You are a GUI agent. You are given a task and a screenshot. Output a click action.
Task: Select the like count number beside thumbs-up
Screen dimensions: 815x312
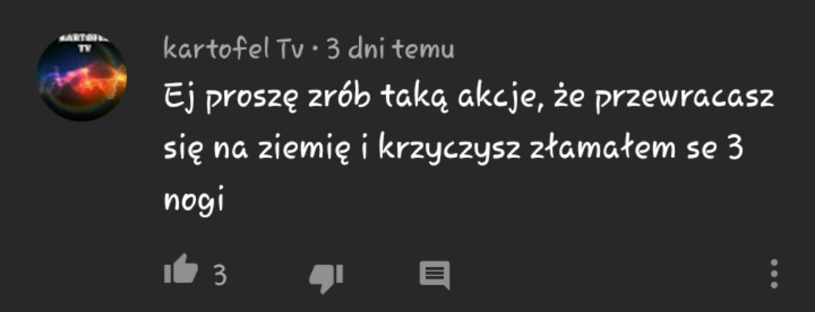click(x=221, y=274)
